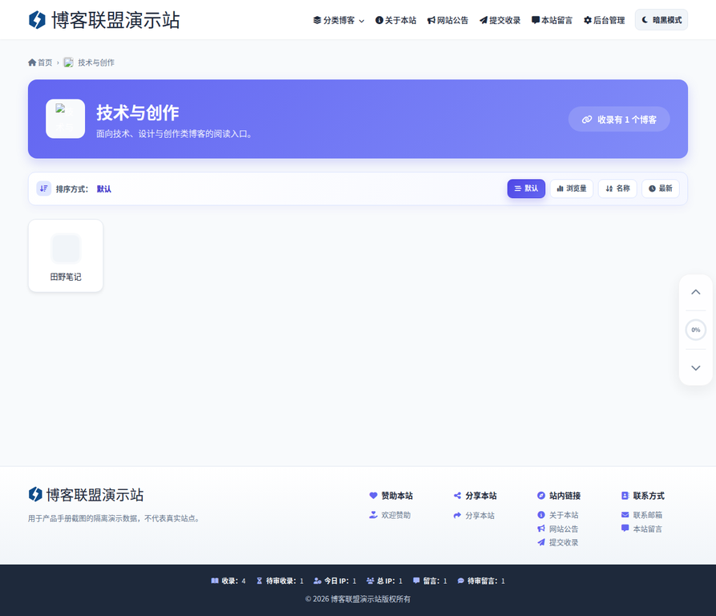Click the banner description 面向技术、设计与创作类博客的阅读入口
Viewport: 716px width, 616px height.
tap(174, 134)
